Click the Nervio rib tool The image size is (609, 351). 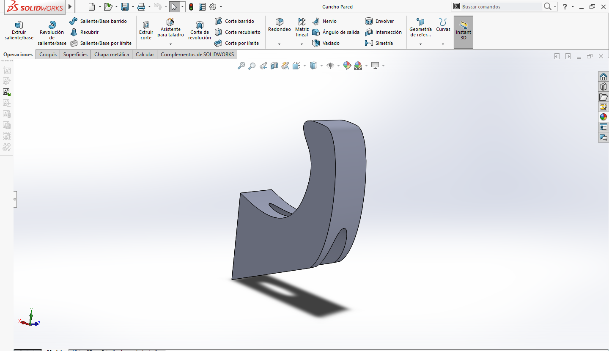tap(324, 21)
